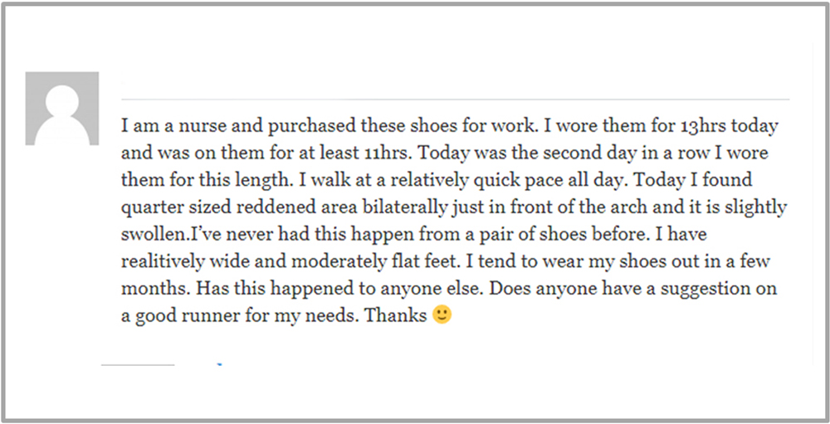Click the word "bilaterally" in the comment
830x424 pixels.
point(404,208)
